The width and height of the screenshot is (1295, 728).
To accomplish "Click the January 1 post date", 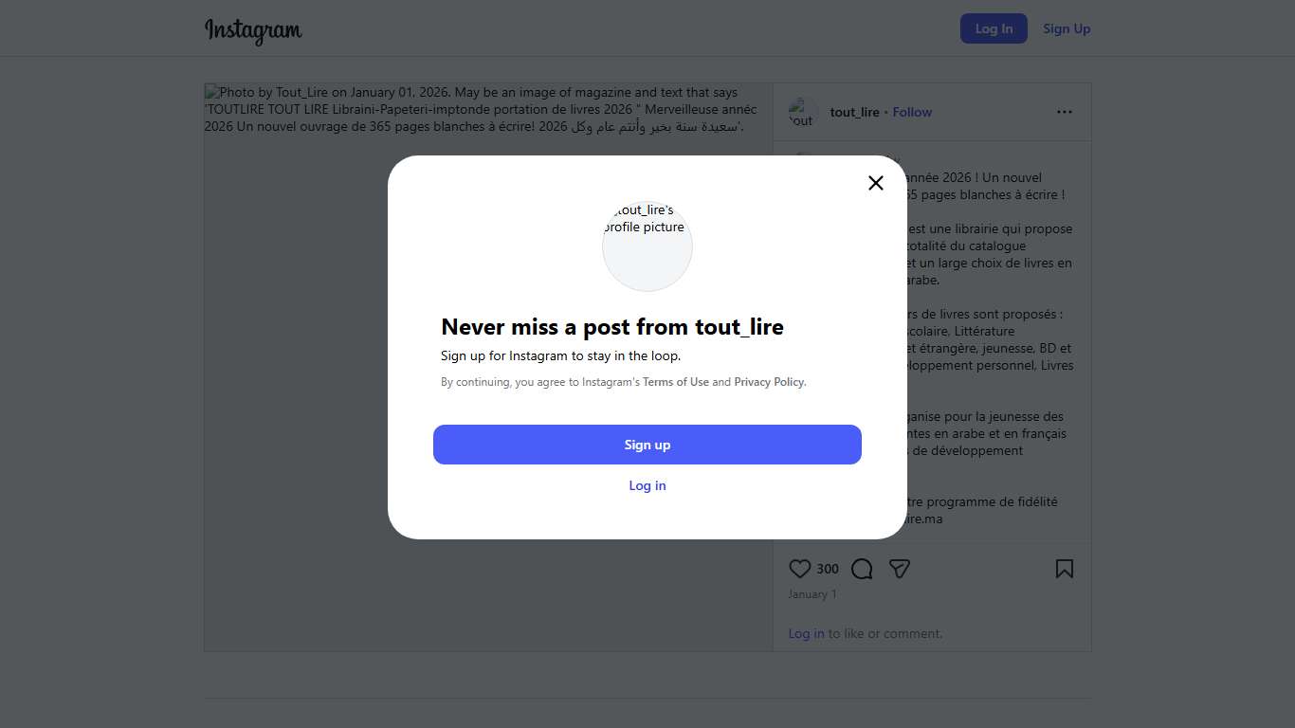I will (x=812, y=594).
